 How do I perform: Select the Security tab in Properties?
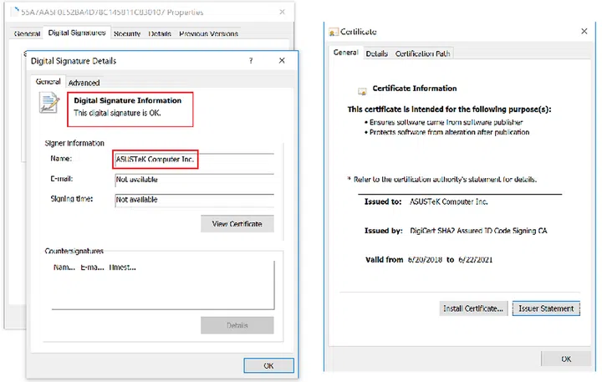[x=127, y=33]
